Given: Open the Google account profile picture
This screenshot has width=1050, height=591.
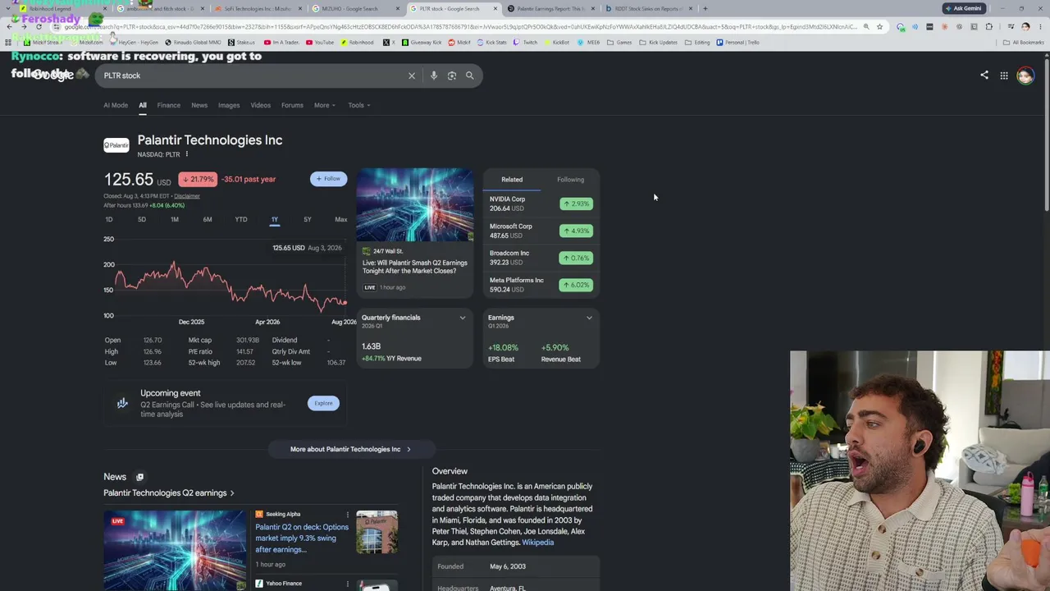Looking at the screenshot, I should pos(1025,76).
